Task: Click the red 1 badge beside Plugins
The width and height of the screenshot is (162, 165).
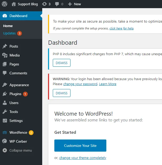Action: (x=25, y=94)
